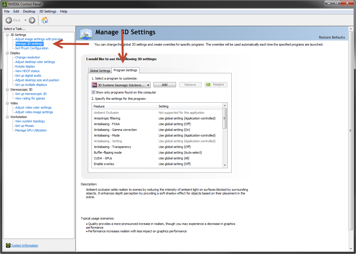Open the program selection dropdown
Screen dimensions: 356x254
pyautogui.click(x=121, y=85)
